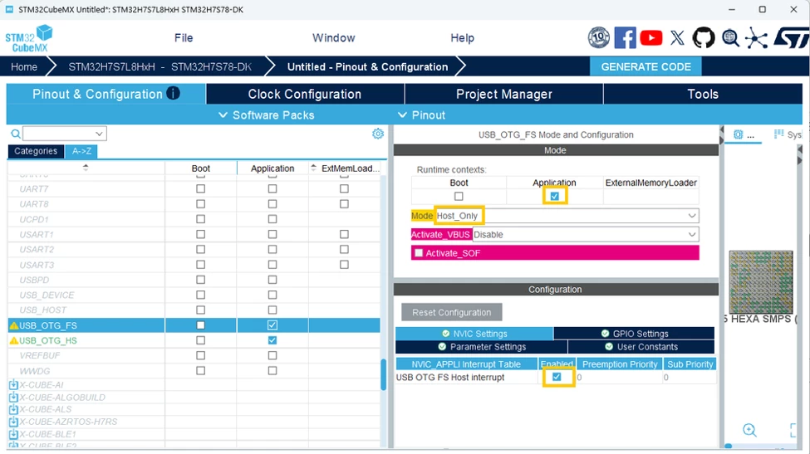Open the NVIC Settings tab
Screen dimensions: 810x454
point(474,334)
